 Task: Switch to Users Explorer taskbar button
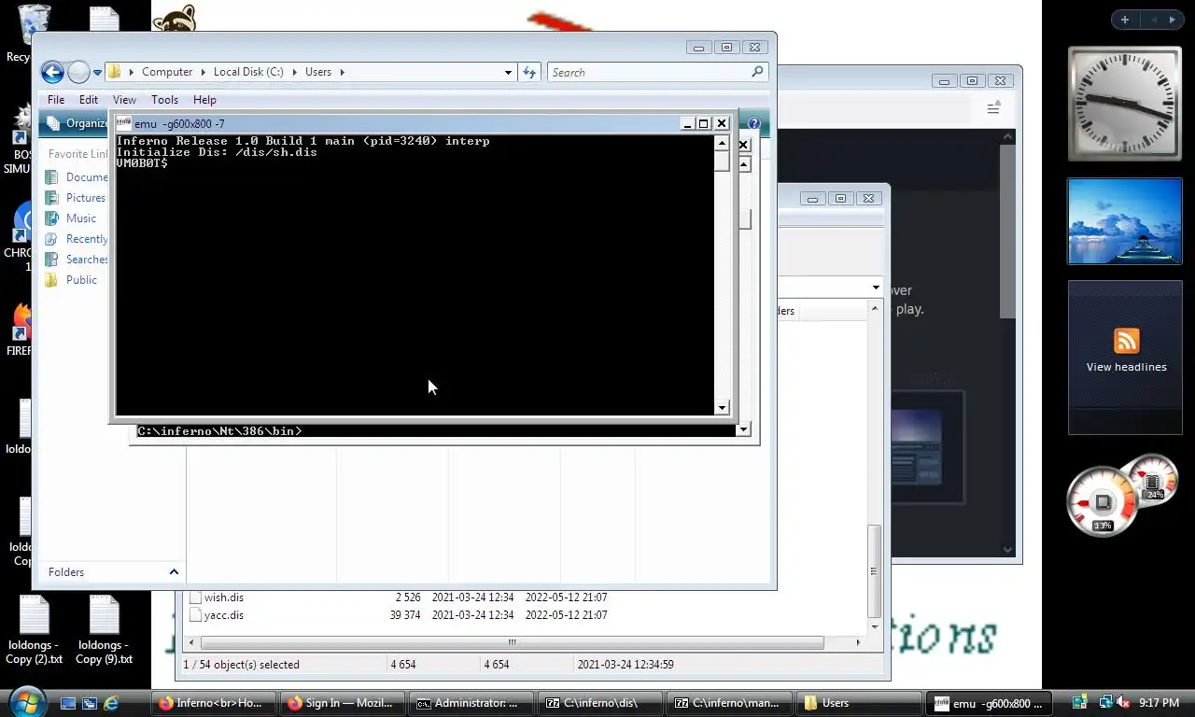pos(857,703)
